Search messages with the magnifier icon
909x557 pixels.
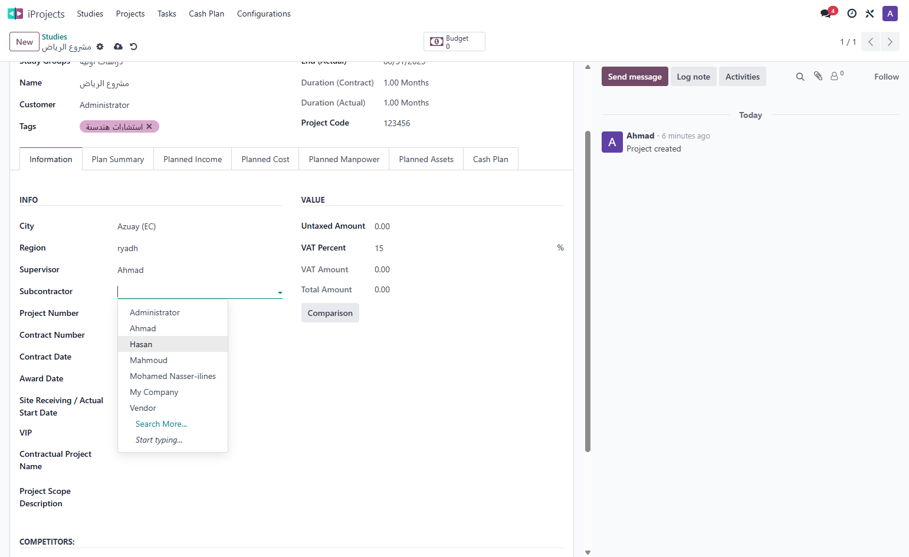pos(800,77)
